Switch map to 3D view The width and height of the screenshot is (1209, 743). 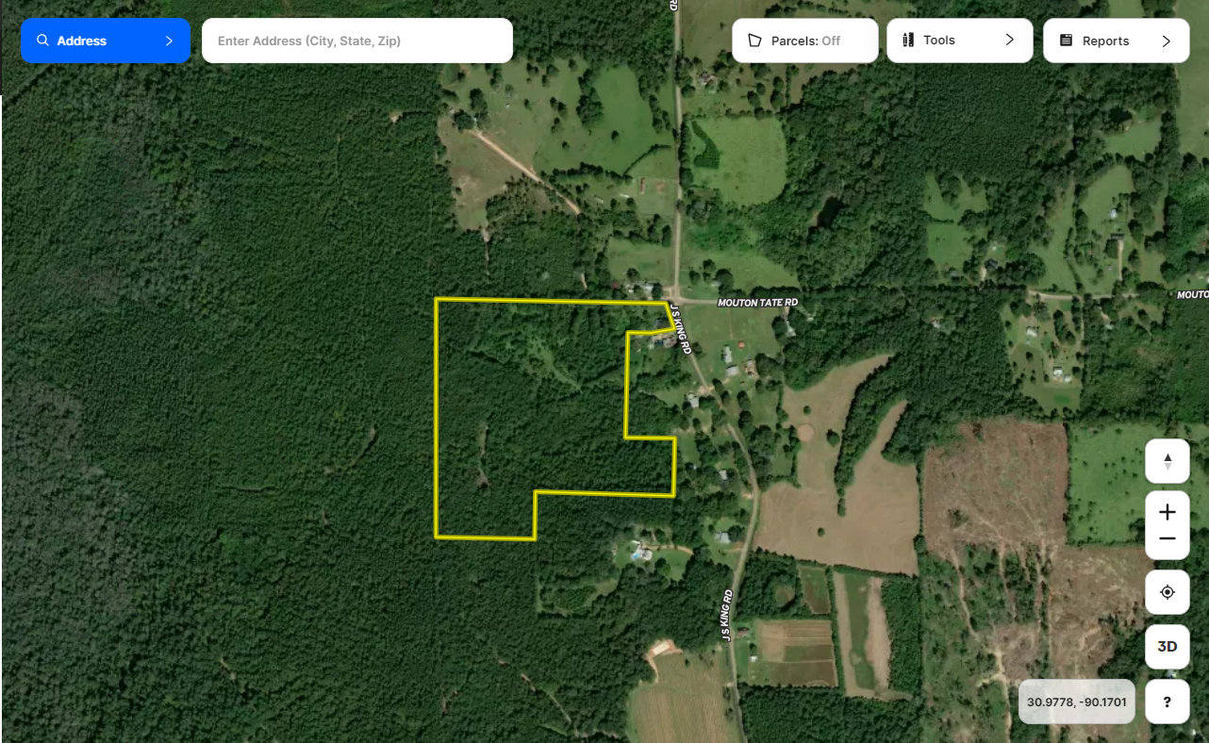point(1168,647)
